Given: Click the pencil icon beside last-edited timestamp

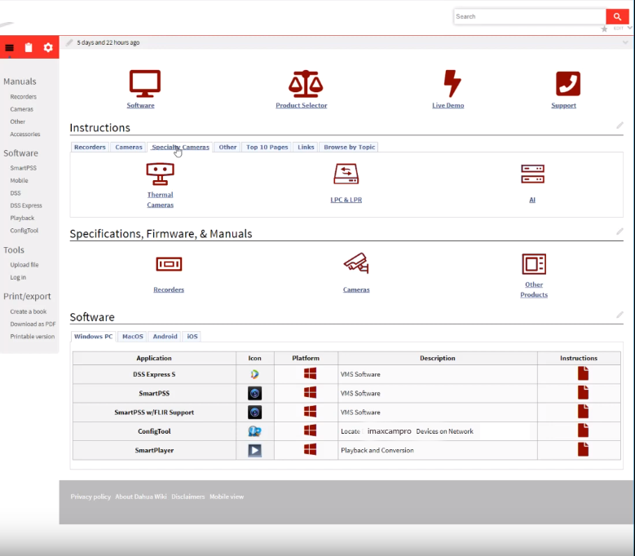Looking at the screenshot, I should (x=69, y=42).
